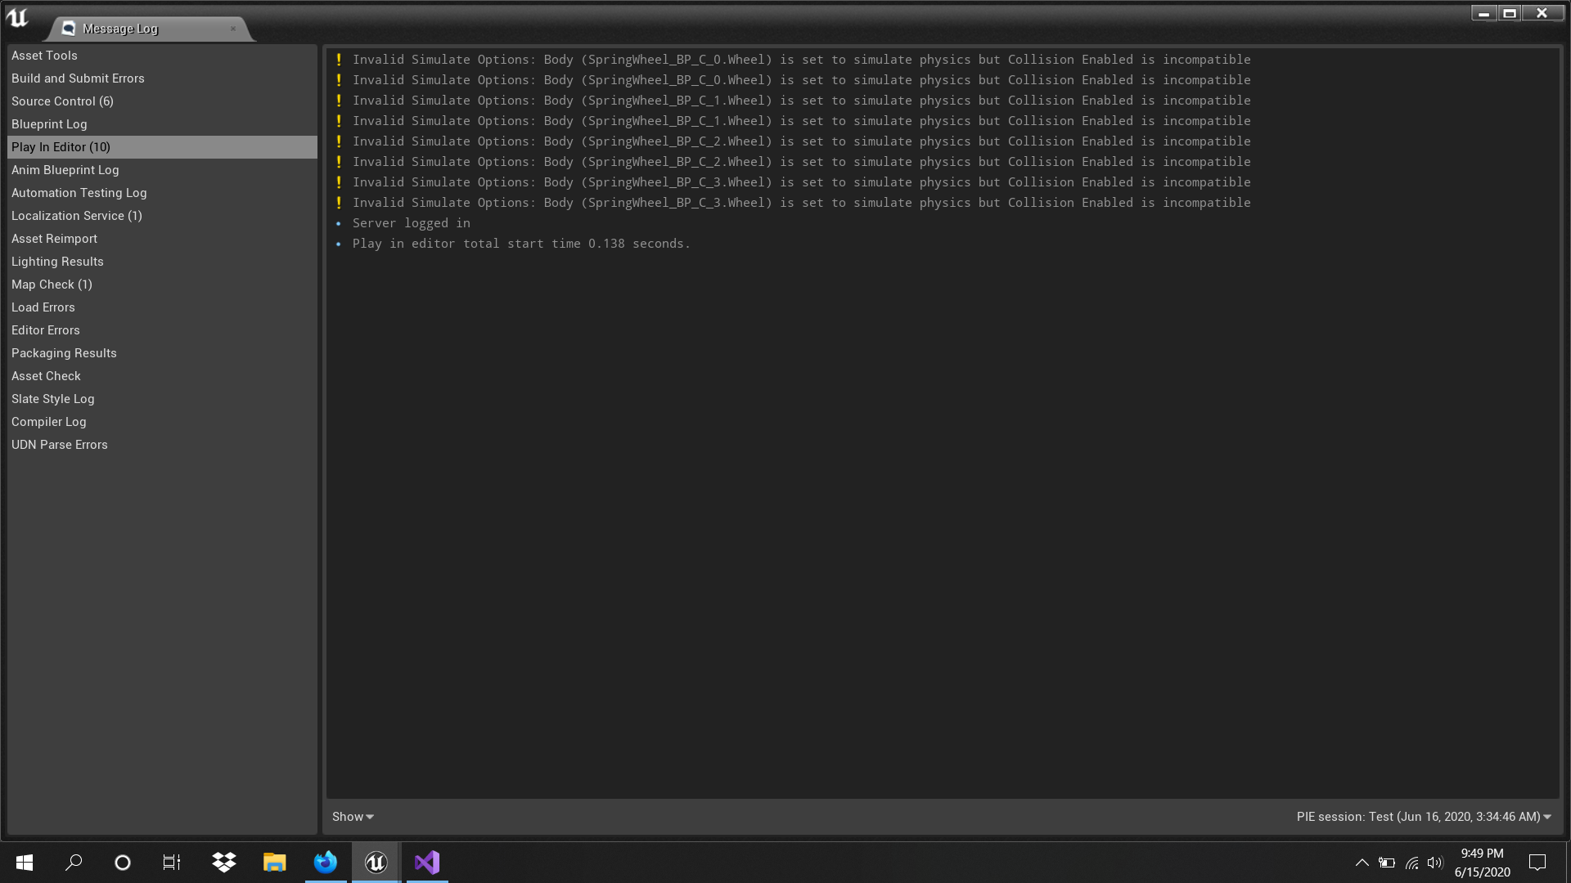Click the Windows Start button

(x=24, y=862)
